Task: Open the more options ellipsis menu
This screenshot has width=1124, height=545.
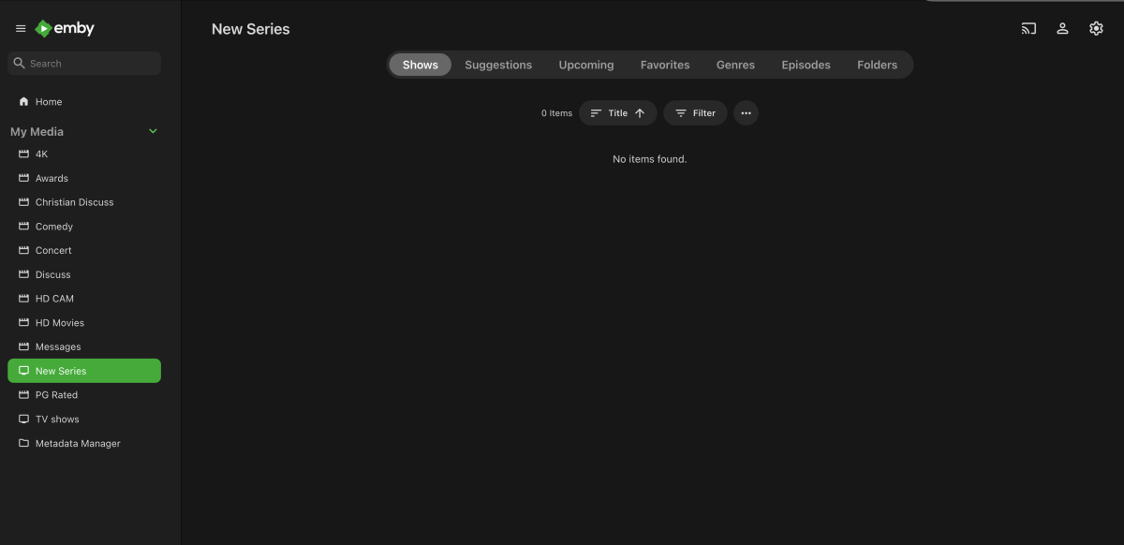Action: coord(747,112)
